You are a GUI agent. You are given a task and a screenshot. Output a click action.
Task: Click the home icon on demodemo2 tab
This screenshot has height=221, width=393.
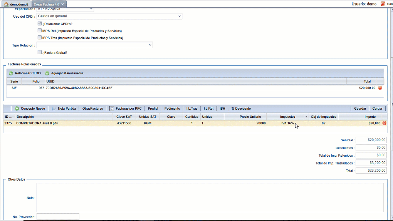click(6, 4)
